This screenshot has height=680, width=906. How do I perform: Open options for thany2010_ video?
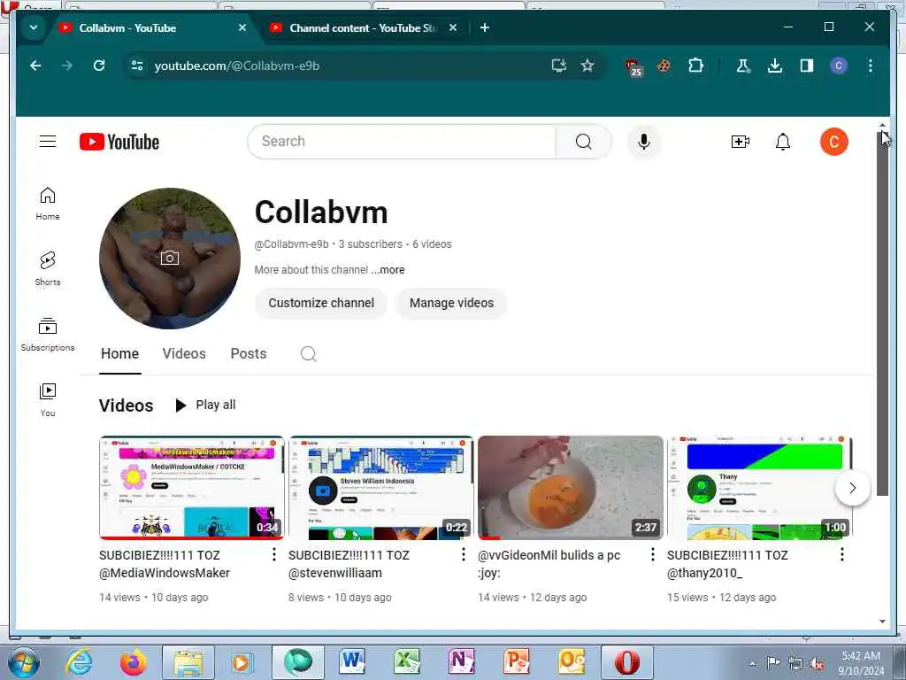point(842,555)
